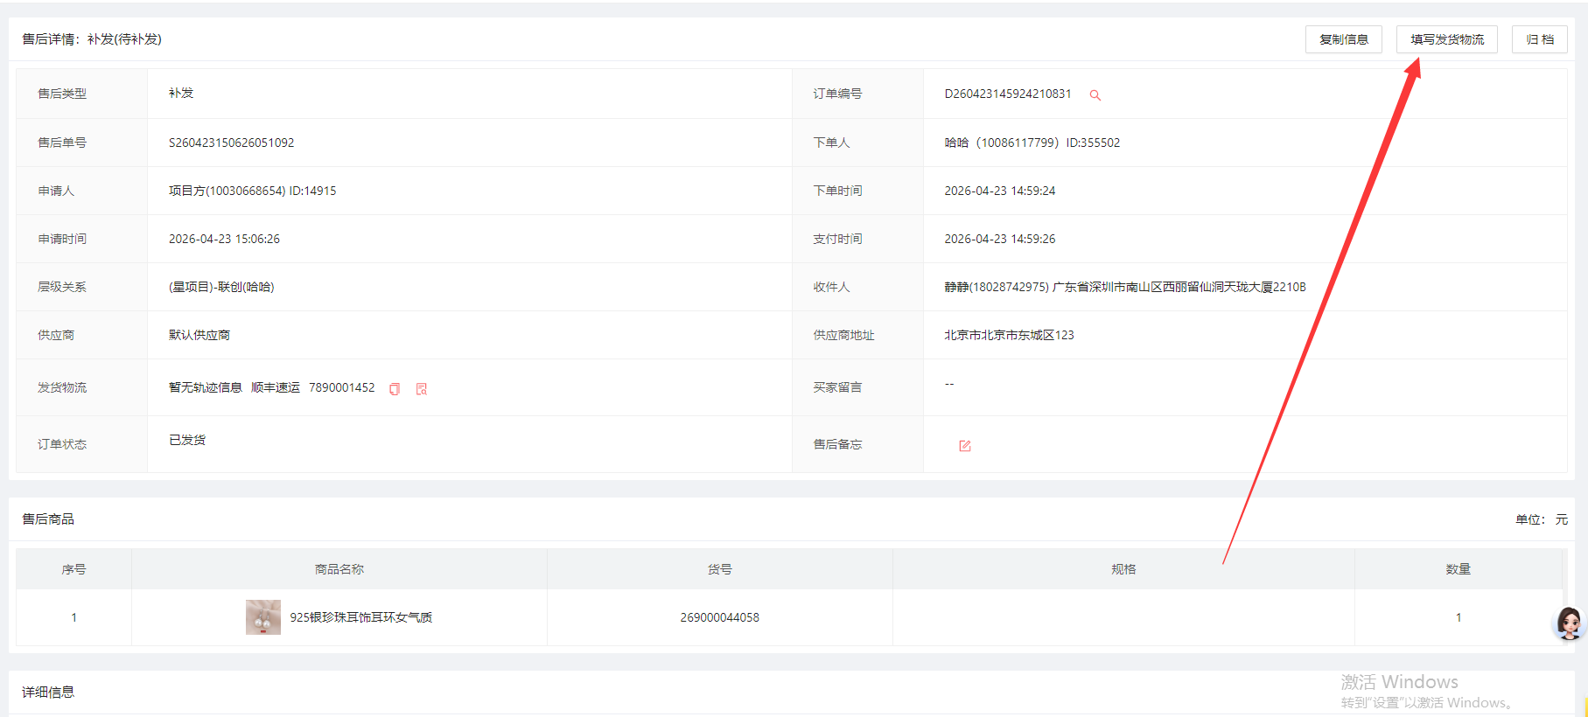
Task: Copy the tracking number using the copy icon
Action: (x=395, y=389)
